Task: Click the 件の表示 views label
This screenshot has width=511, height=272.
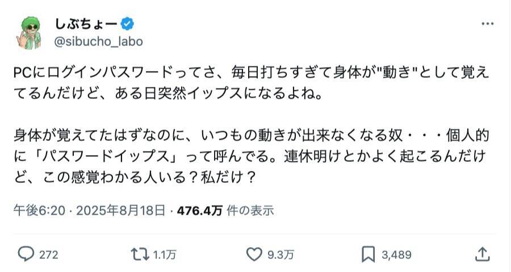Action: click(250, 211)
